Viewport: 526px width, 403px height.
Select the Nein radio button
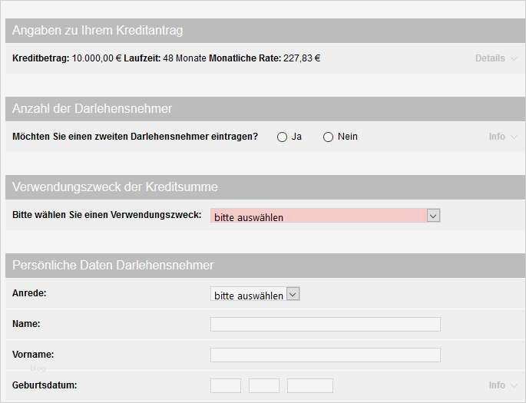pos(328,137)
